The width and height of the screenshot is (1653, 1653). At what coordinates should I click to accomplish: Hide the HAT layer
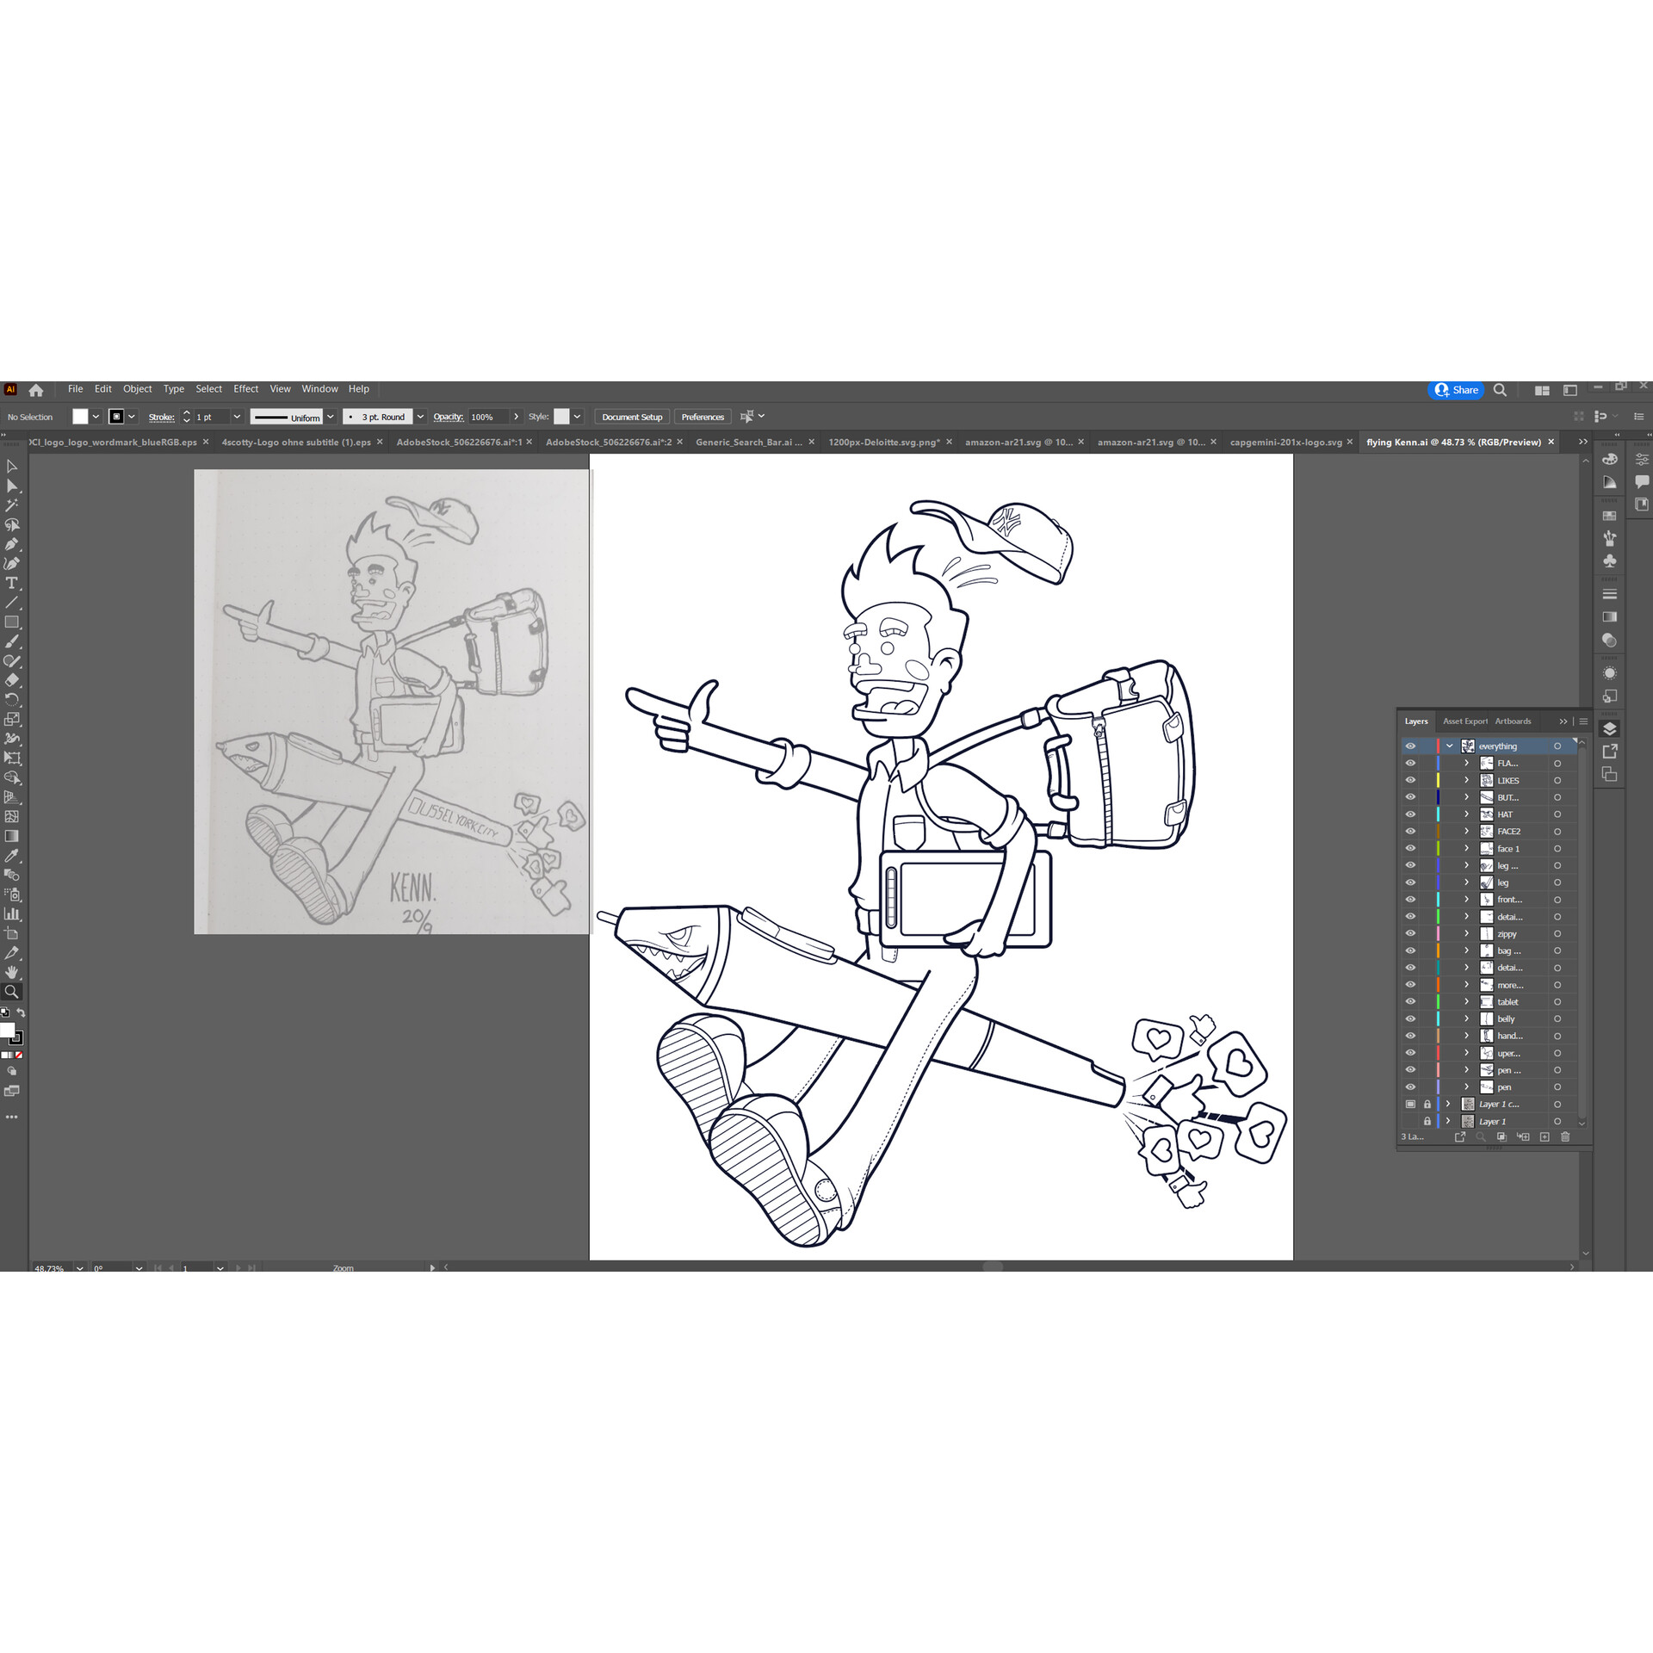[x=1410, y=814]
